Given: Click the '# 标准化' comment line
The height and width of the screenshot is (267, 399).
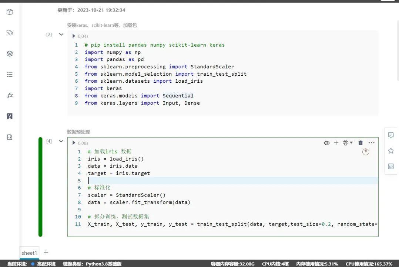Looking at the screenshot, I should click(x=99, y=188).
